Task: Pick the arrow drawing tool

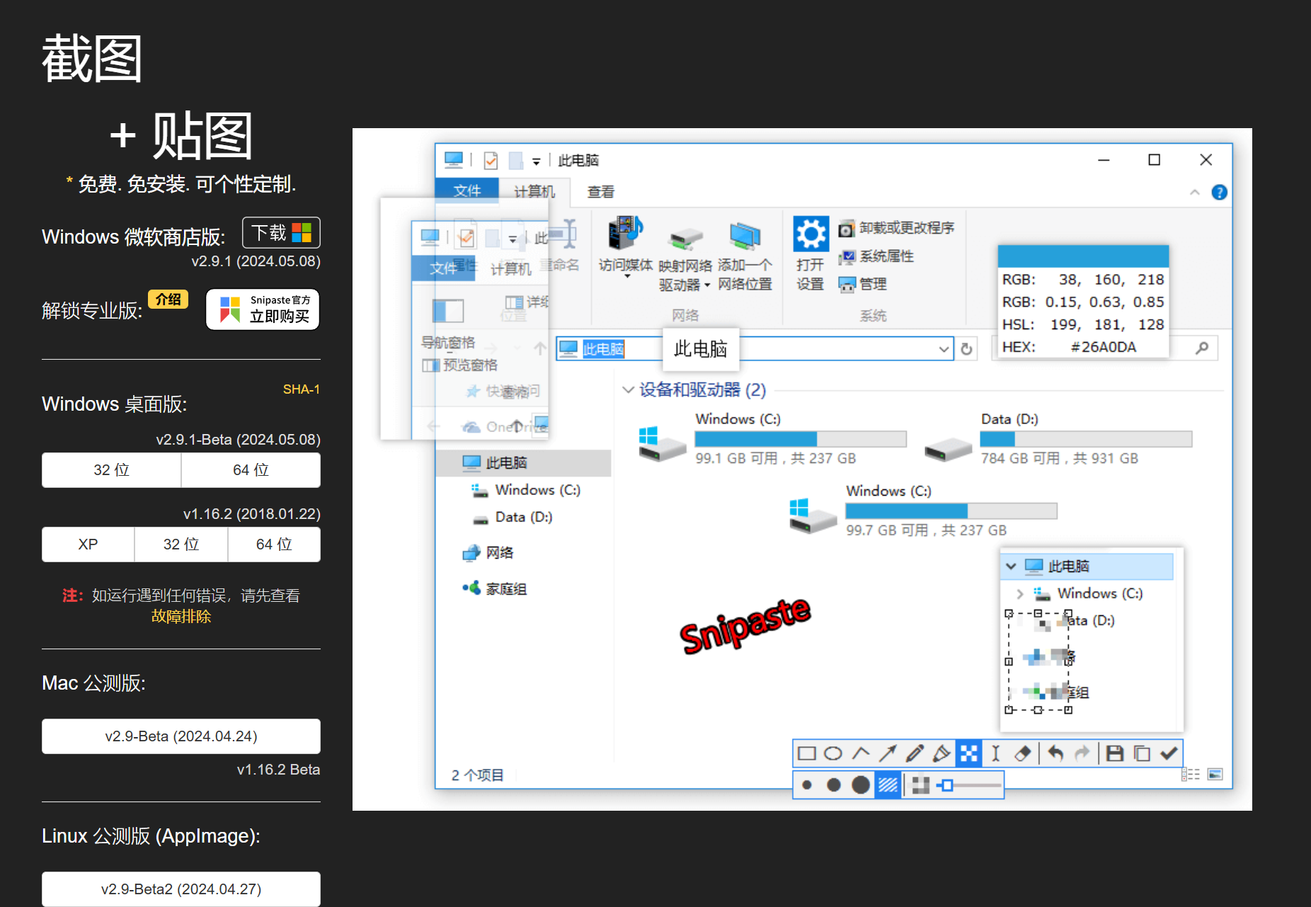Action: [888, 753]
